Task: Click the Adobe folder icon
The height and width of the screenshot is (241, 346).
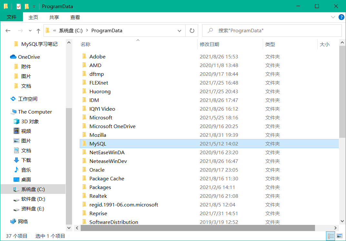Action: (x=84, y=56)
